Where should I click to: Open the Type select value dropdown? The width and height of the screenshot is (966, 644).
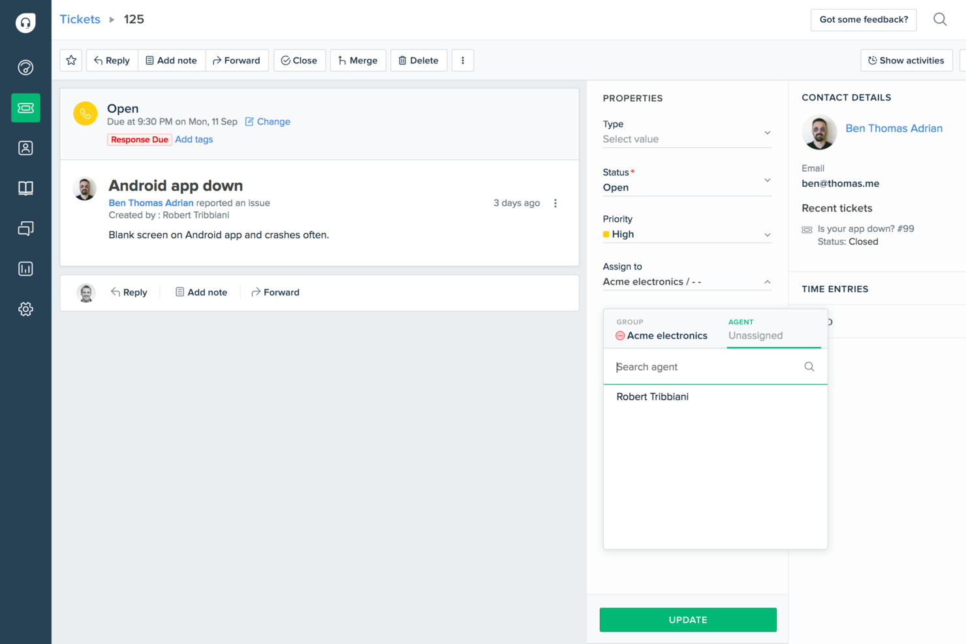(687, 136)
